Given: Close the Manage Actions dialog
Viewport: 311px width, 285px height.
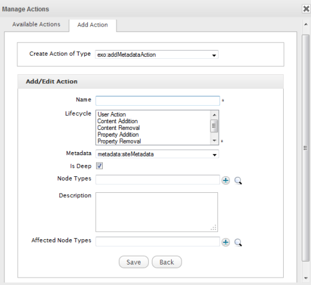Looking at the screenshot, I should point(306,9).
